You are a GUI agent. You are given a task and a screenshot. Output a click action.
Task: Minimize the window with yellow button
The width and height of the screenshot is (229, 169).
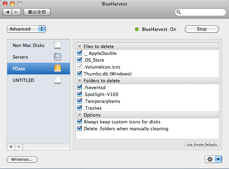[x=12, y=4]
